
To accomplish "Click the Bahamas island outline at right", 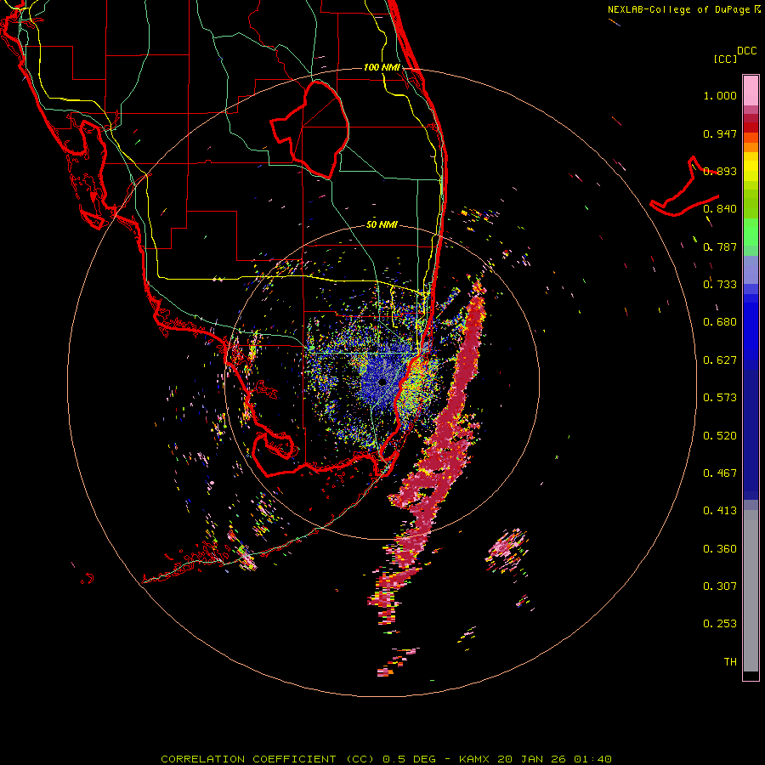I will pos(684,187).
